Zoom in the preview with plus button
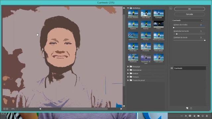The height and width of the screenshot is (119, 212). click(7, 109)
